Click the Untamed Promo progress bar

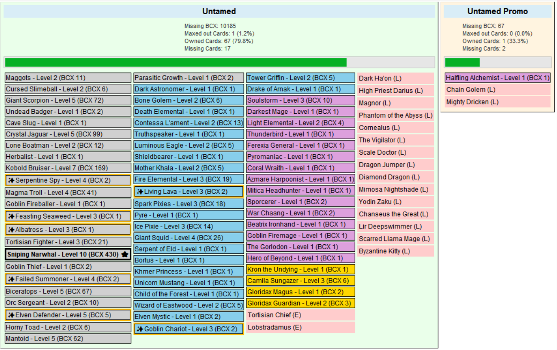click(x=497, y=63)
